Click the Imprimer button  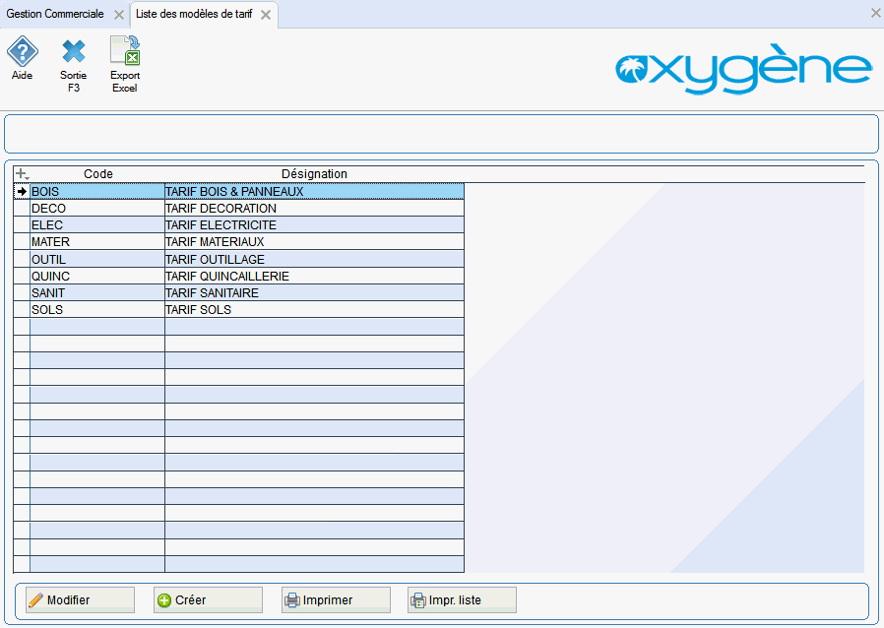(x=336, y=599)
